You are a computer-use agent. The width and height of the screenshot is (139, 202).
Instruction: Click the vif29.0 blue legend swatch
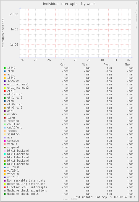[5, 167]
